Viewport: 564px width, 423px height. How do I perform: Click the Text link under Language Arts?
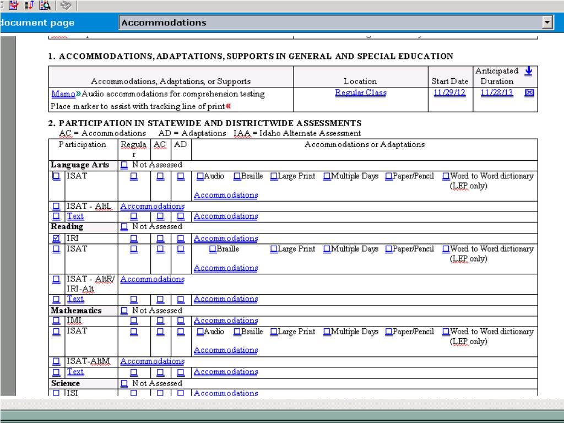[x=75, y=216]
